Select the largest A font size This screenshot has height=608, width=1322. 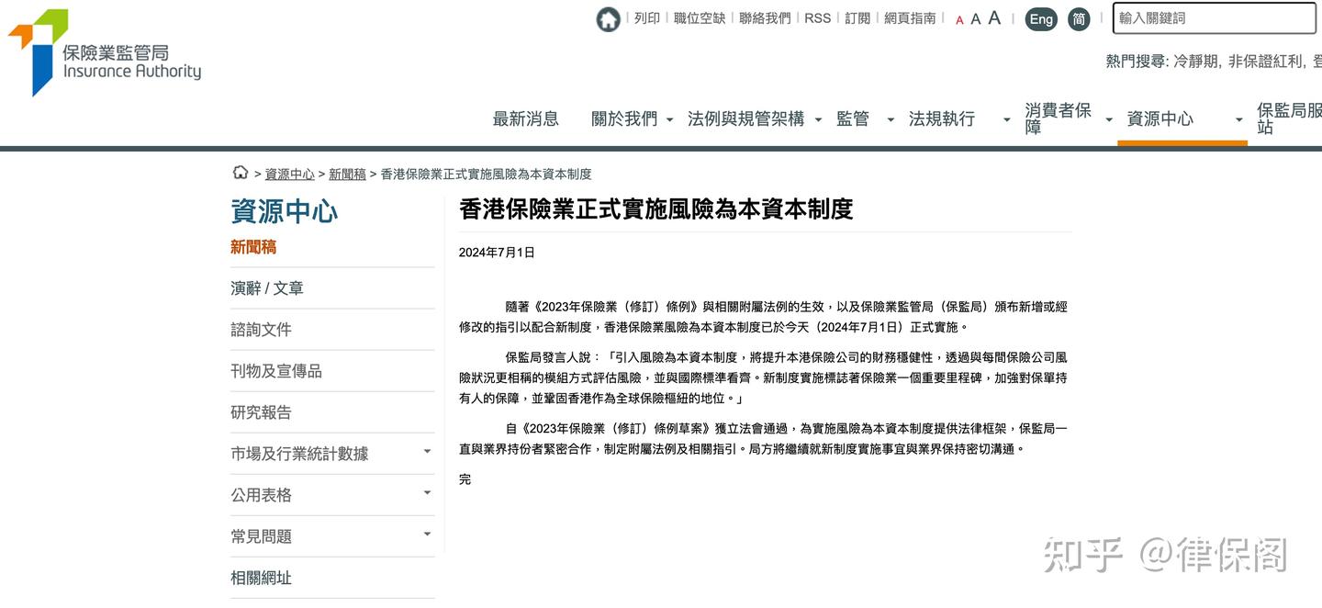click(x=993, y=17)
